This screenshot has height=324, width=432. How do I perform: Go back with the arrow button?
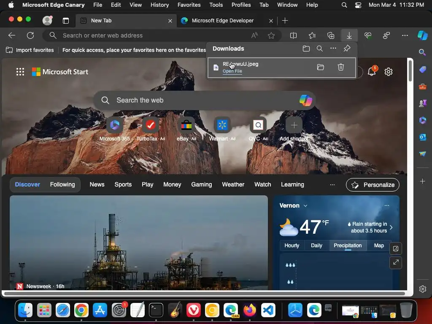(12, 35)
